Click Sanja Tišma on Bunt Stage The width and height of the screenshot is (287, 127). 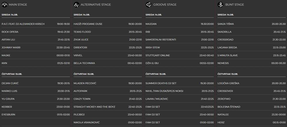(225, 24)
